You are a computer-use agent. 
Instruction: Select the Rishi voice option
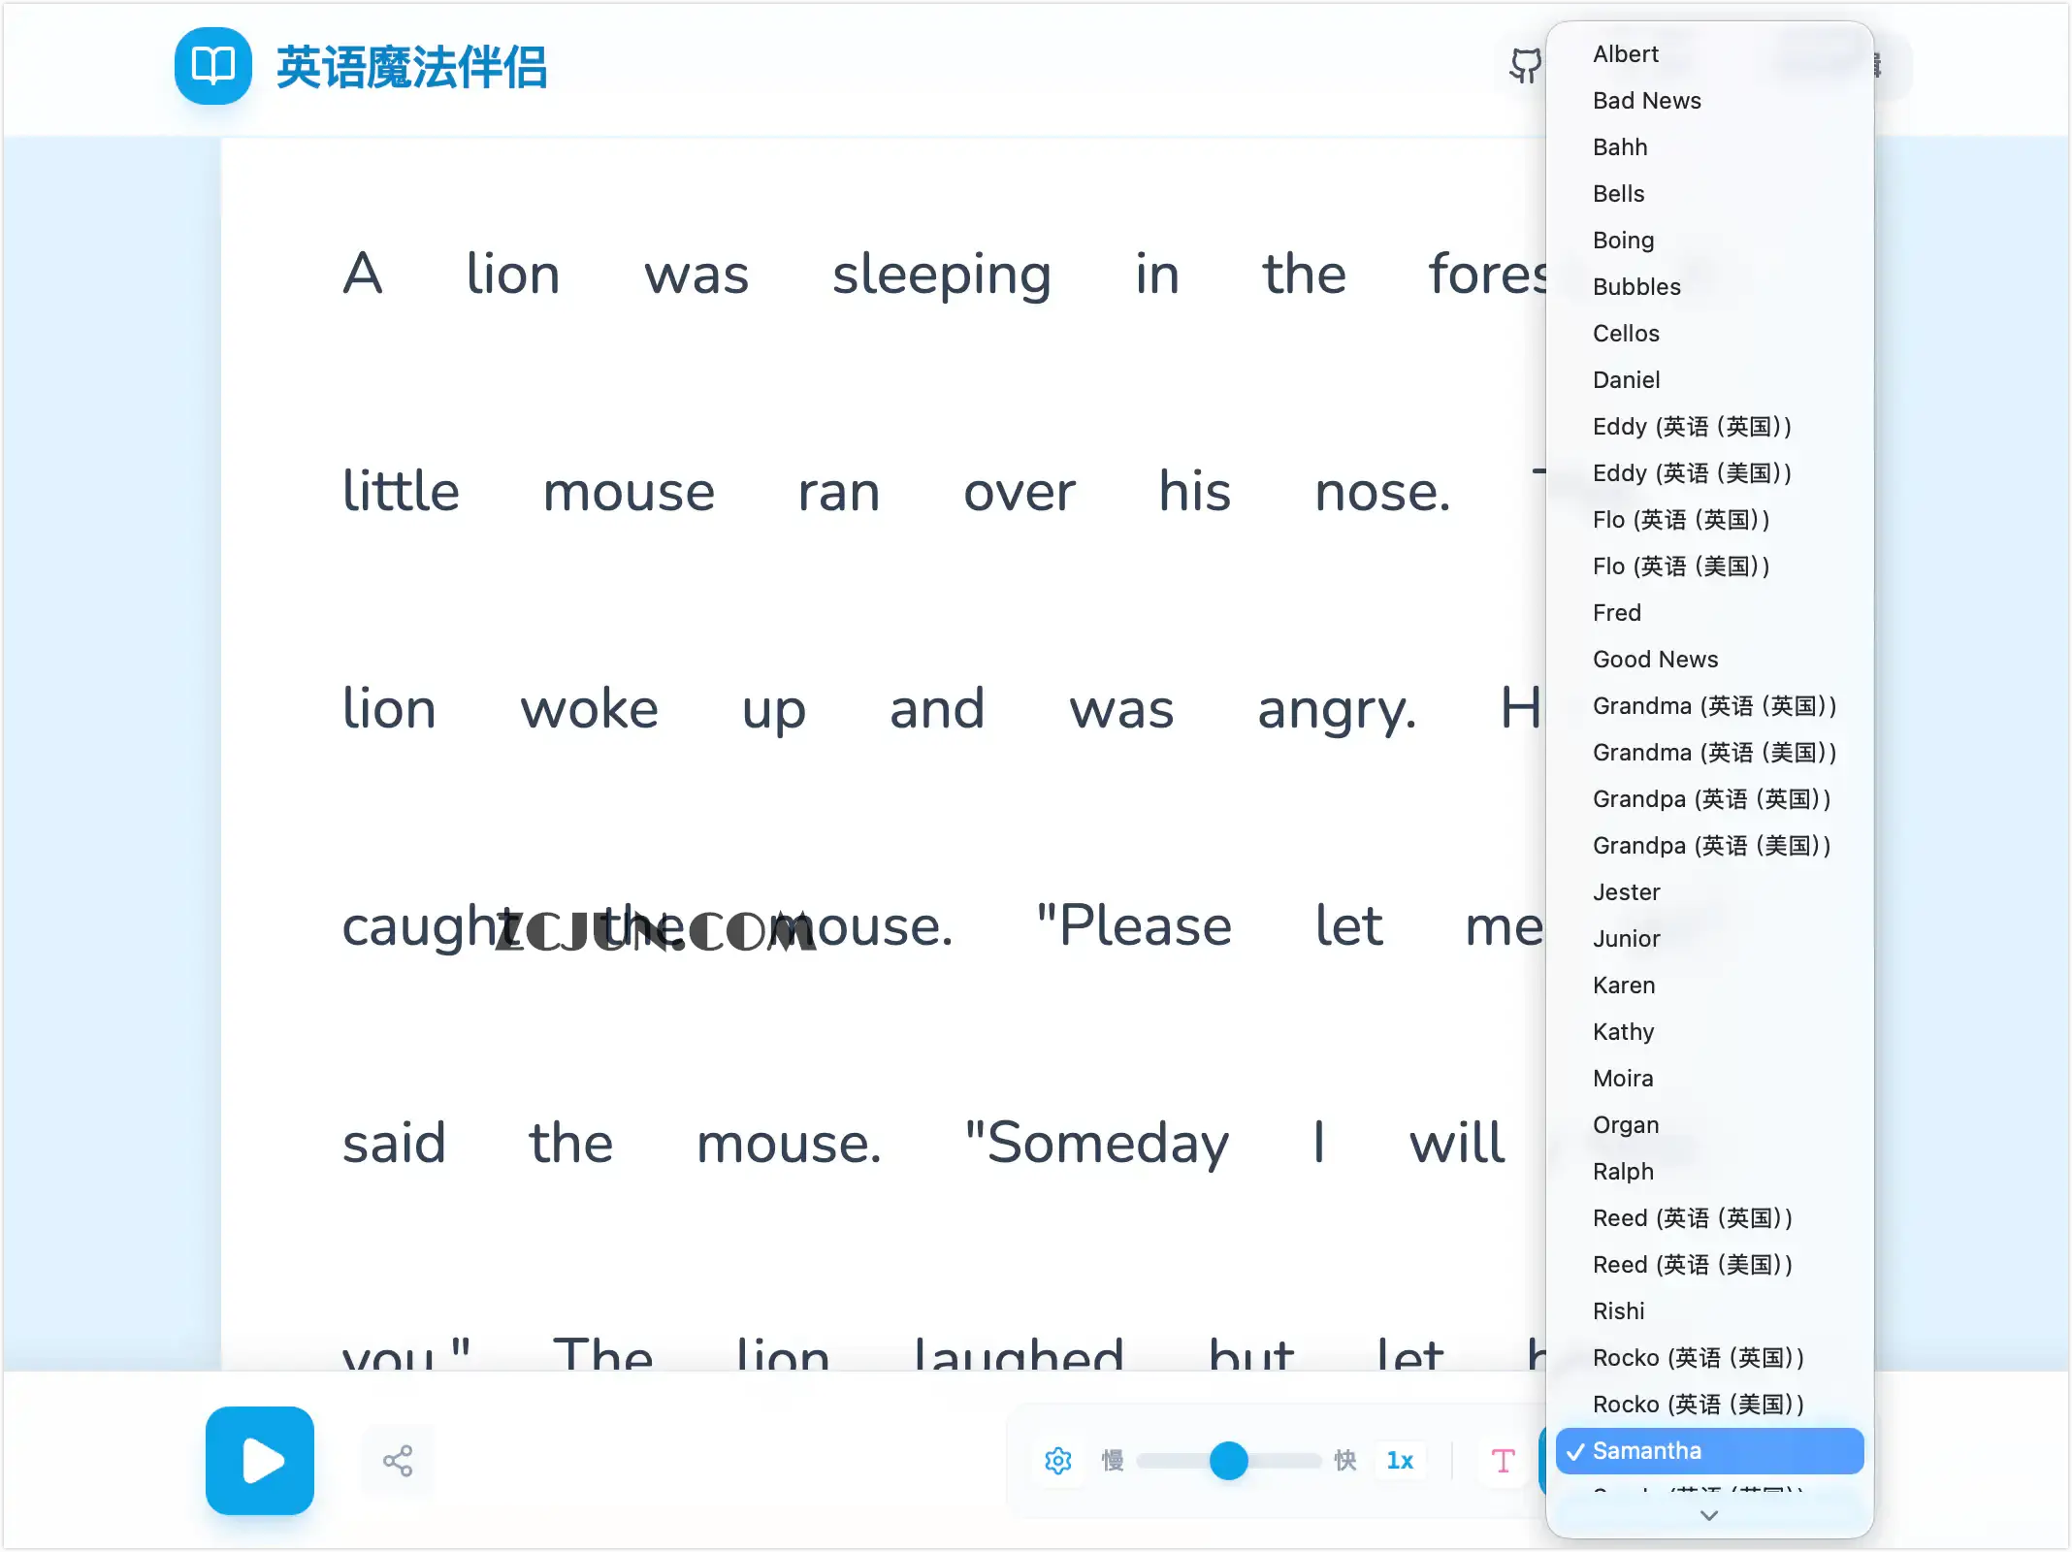tap(1618, 1310)
